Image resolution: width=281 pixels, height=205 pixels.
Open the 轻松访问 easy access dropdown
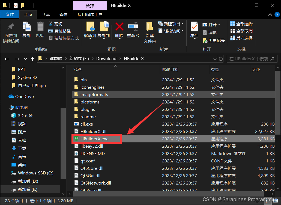point(171,31)
